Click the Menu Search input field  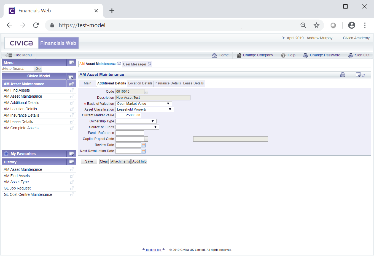coord(18,69)
